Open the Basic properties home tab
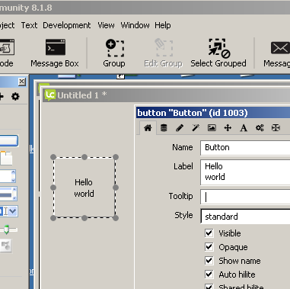This screenshot has width=290, height=289. tap(148, 128)
